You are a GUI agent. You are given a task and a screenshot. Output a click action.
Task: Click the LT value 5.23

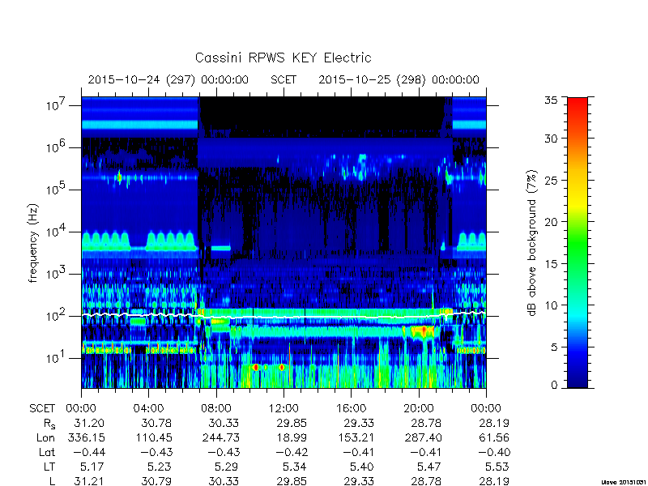coord(160,467)
